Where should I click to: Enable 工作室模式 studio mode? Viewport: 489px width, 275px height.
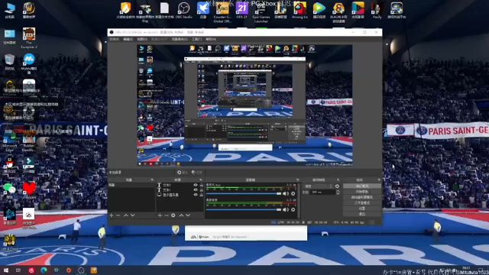point(361,203)
